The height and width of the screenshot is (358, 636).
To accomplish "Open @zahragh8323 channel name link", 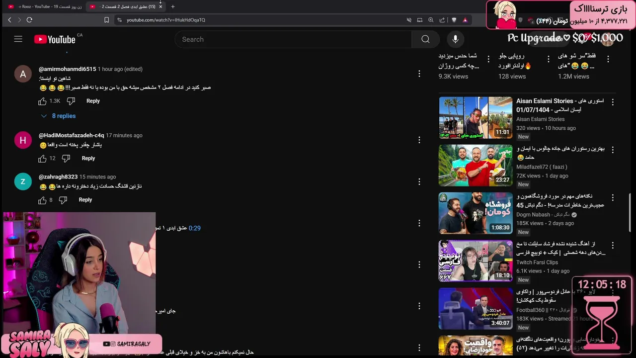I will pyautogui.click(x=58, y=177).
